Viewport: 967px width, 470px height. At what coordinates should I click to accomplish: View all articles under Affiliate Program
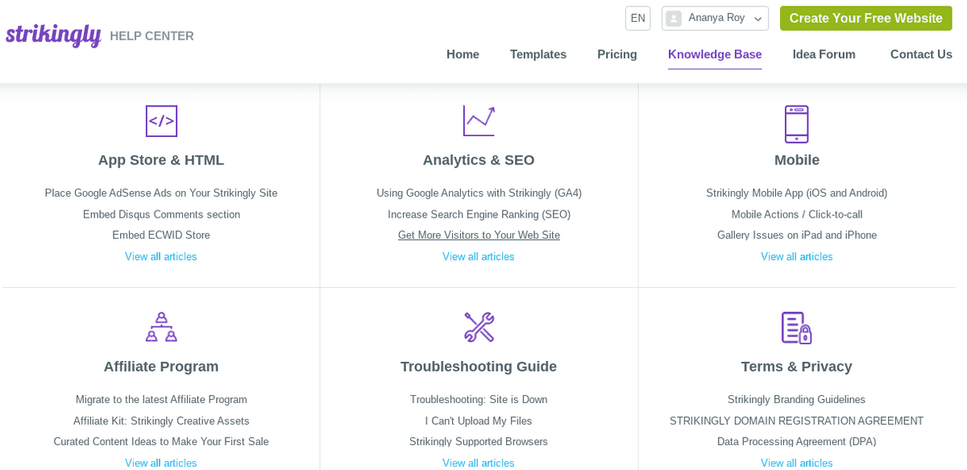(x=161, y=463)
